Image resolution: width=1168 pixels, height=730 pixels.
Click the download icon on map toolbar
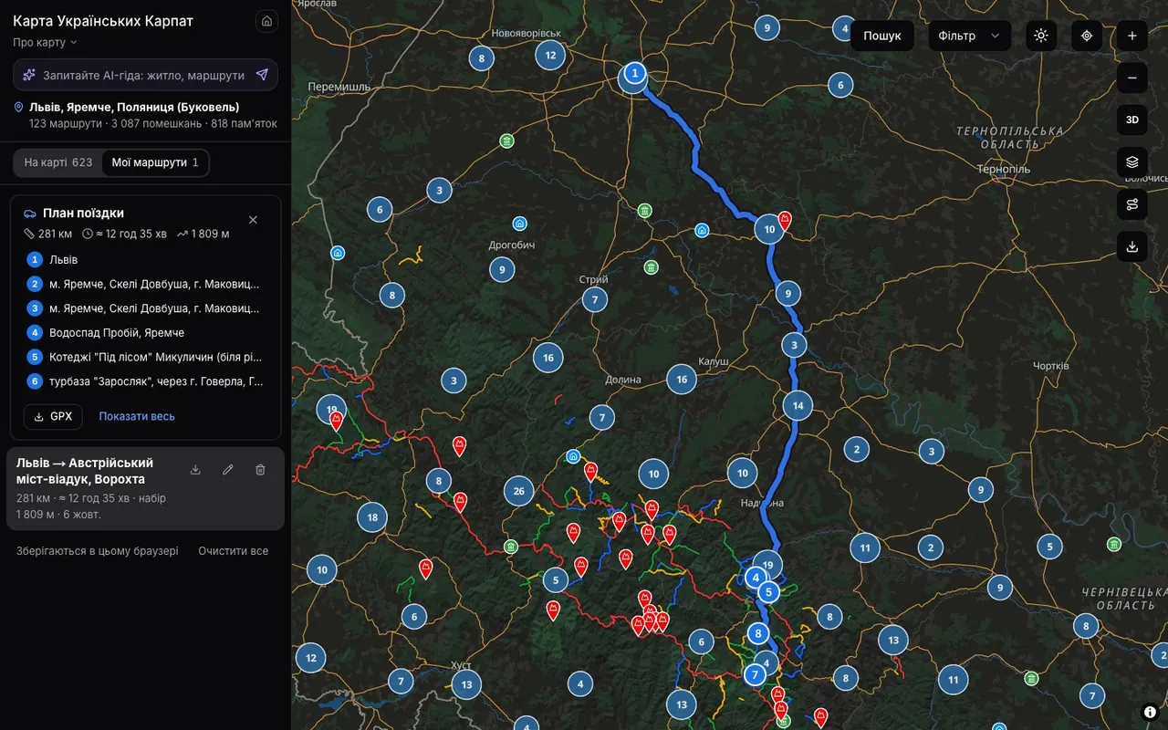pyautogui.click(x=1132, y=246)
